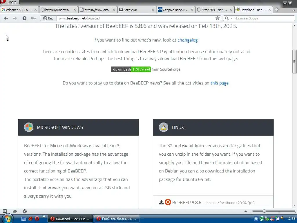The image size is (297, 223).
Task: Click the downloads 1.5k/week SourceForge badge
Action: [x=131, y=69]
